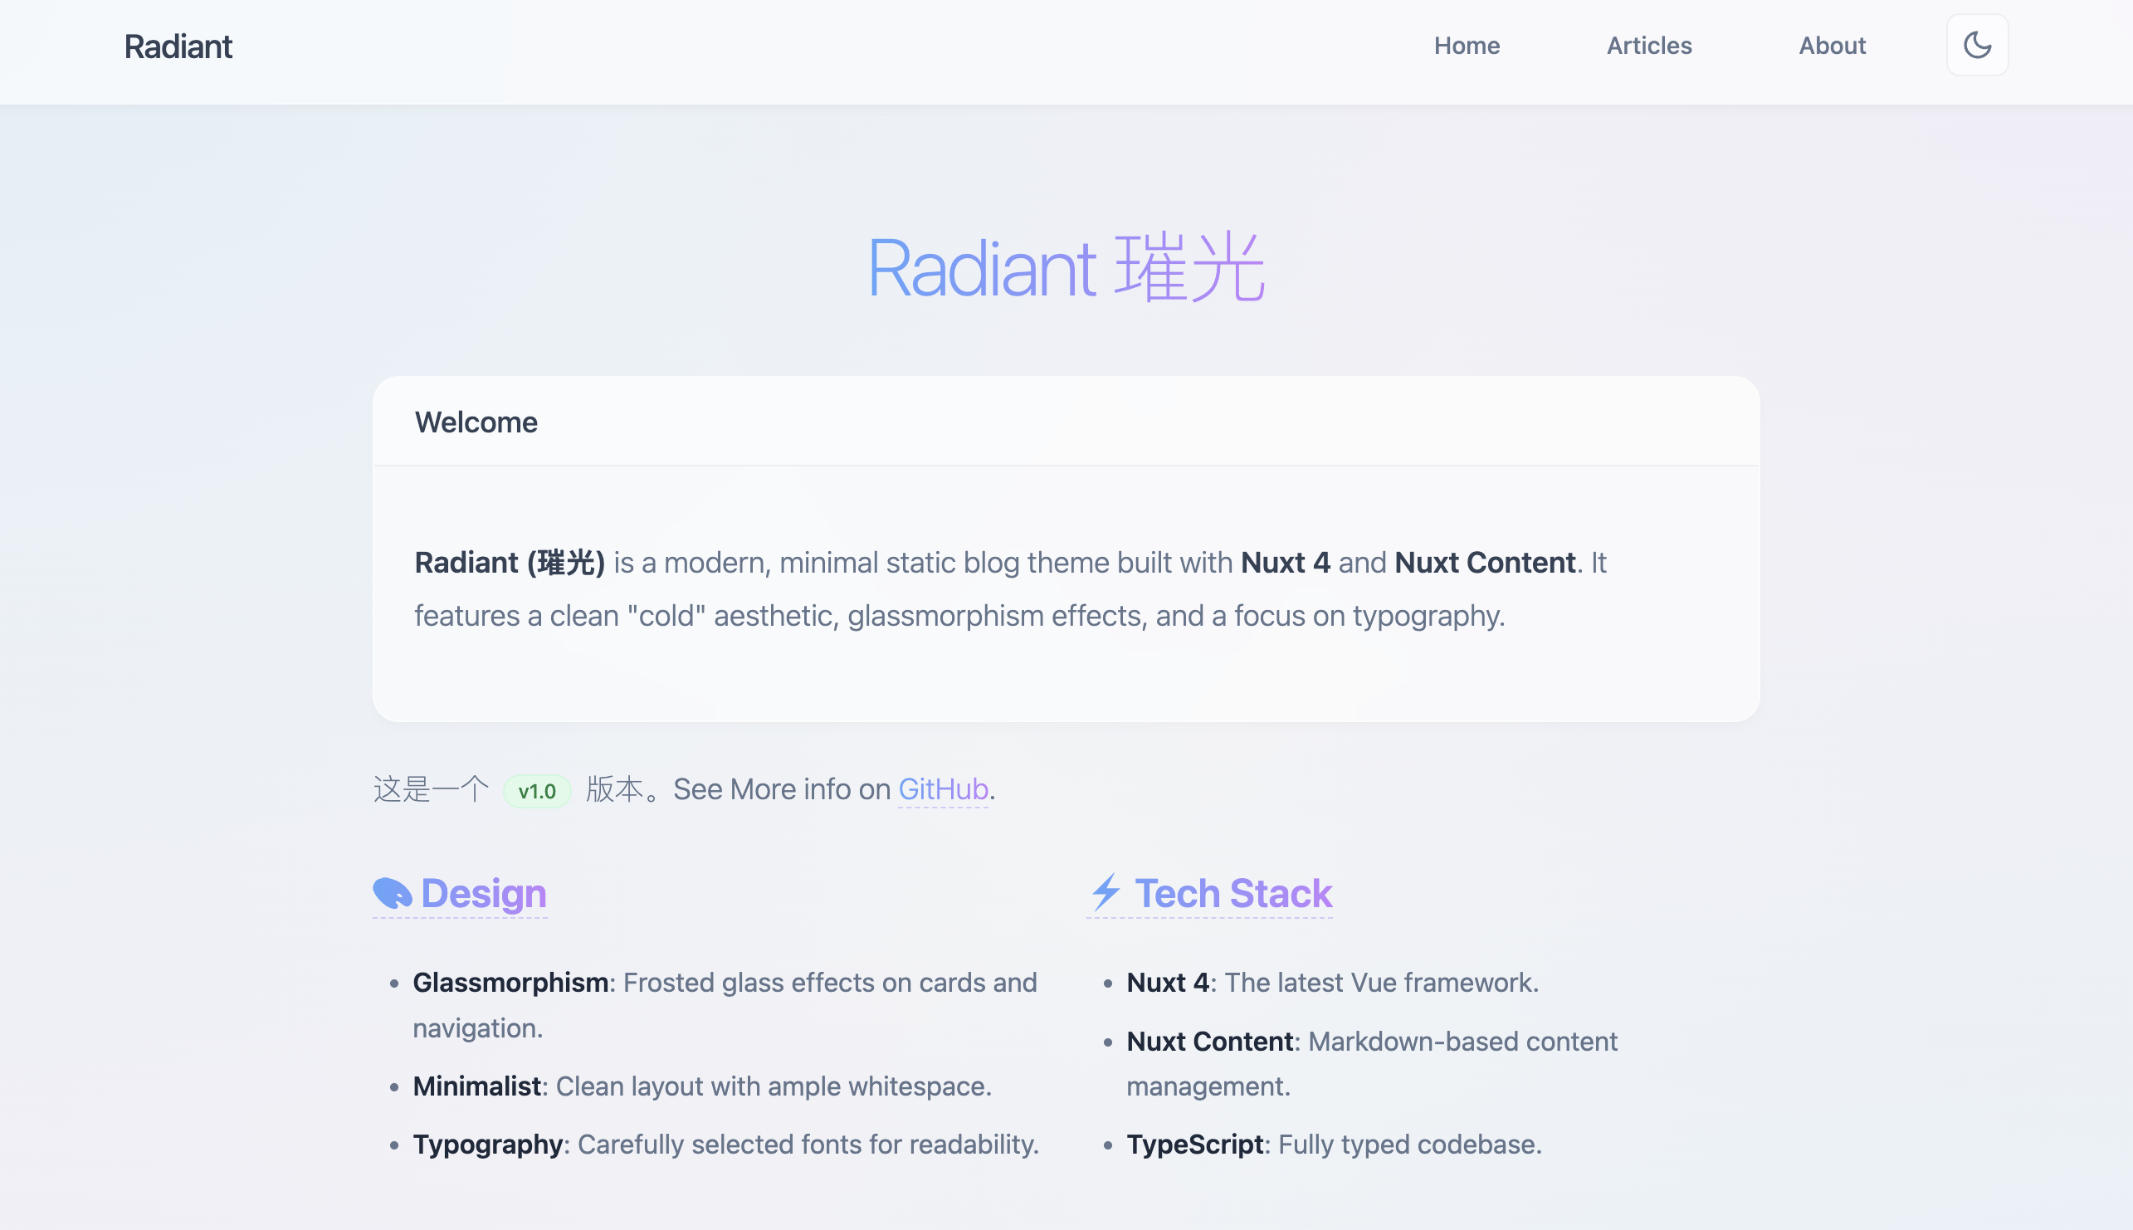The width and height of the screenshot is (2133, 1230).
Task: Click the Radiant (璀光) bold text in the Welcome card
Action: (x=510, y=563)
